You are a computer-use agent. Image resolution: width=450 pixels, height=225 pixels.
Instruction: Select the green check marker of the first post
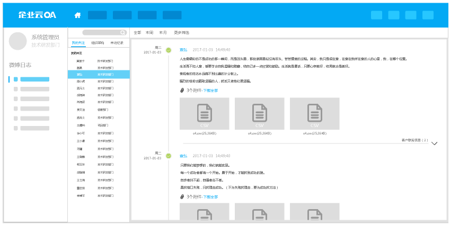(x=169, y=50)
